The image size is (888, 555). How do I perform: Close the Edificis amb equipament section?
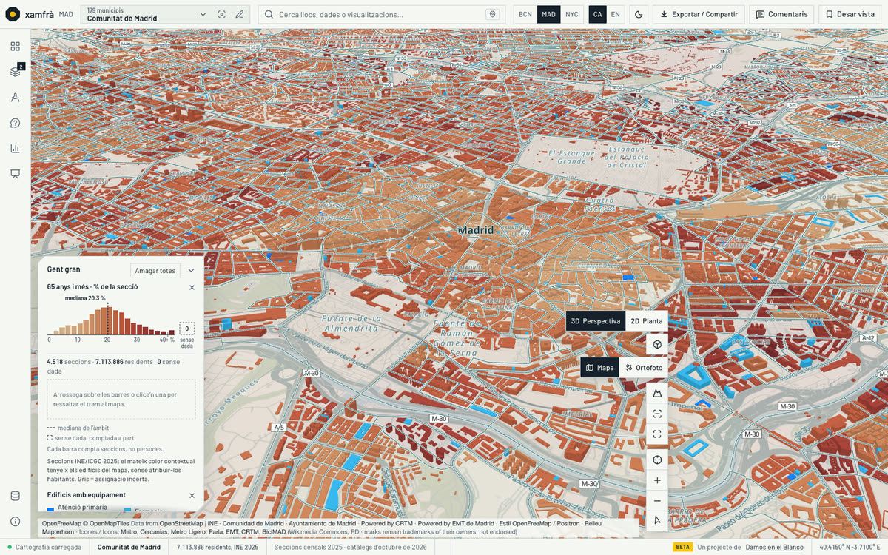[192, 496]
